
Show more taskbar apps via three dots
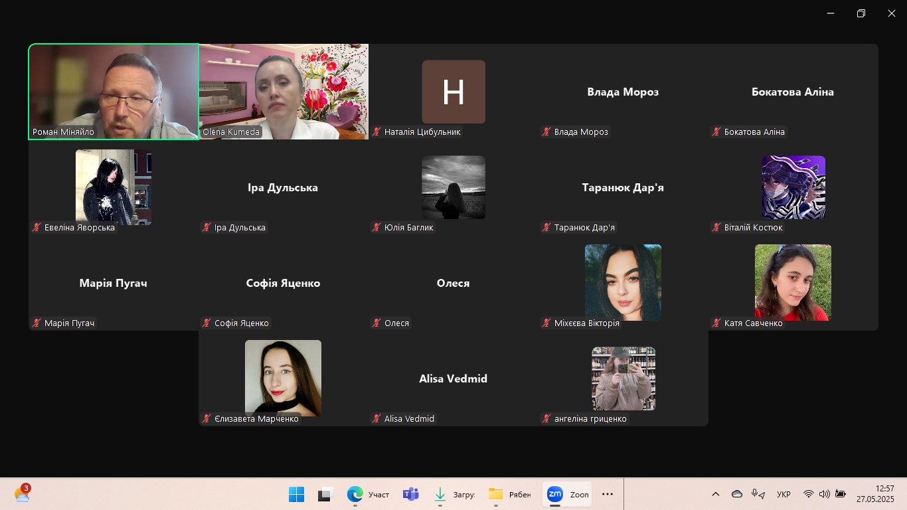607,494
